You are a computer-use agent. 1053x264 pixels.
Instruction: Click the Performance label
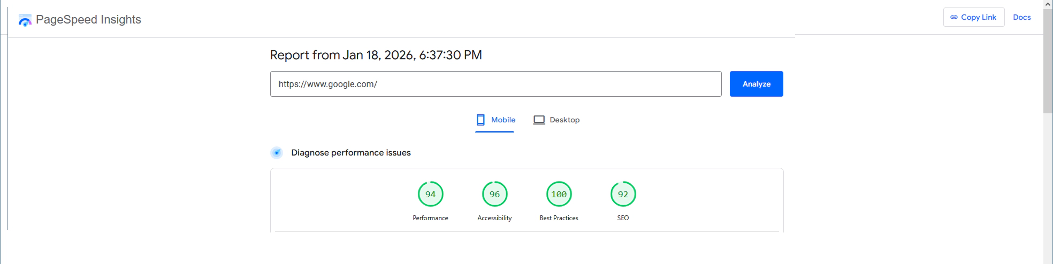click(431, 218)
